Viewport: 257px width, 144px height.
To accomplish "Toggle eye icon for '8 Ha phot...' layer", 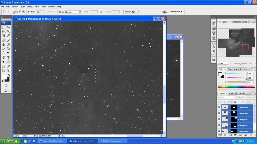I will click(x=219, y=125).
